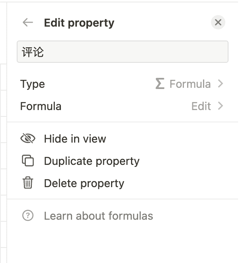Click the 评论 property name field
Viewport: 250px width, 263px height.
point(122,52)
